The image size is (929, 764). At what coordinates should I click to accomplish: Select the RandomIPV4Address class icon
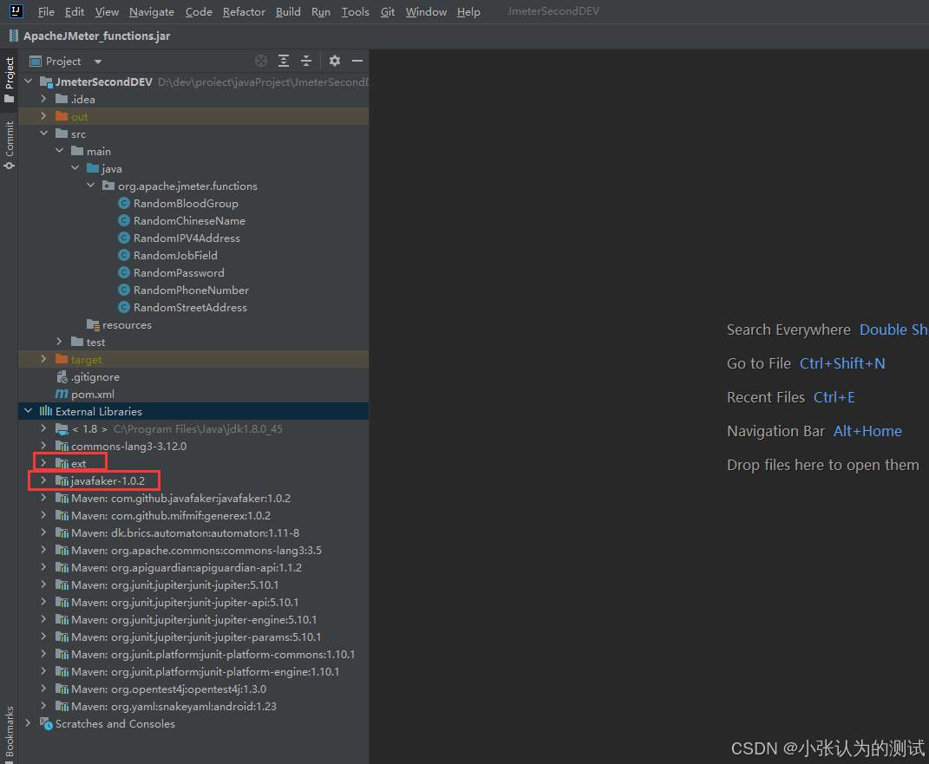[124, 238]
